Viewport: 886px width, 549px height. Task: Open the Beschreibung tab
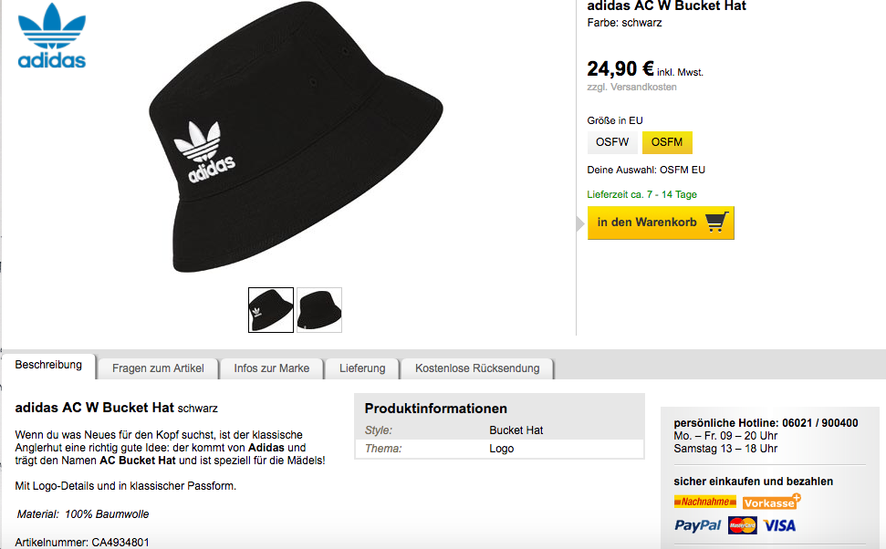tap(48, 365)
